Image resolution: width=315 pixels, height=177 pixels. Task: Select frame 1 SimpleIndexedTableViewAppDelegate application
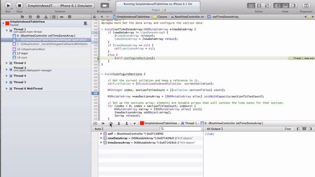(46, 40)
